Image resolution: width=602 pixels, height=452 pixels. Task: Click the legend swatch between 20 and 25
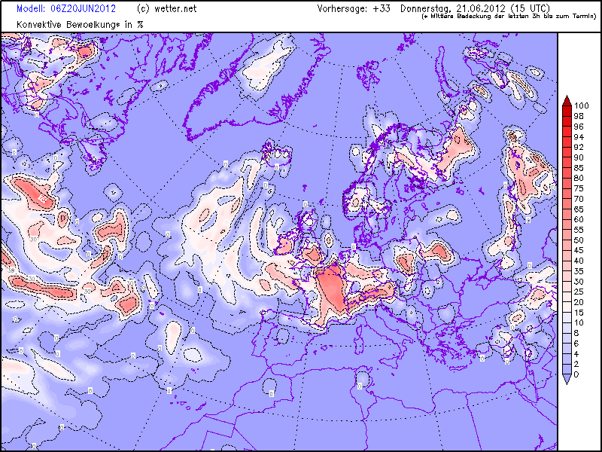click(x=567, y=297)
